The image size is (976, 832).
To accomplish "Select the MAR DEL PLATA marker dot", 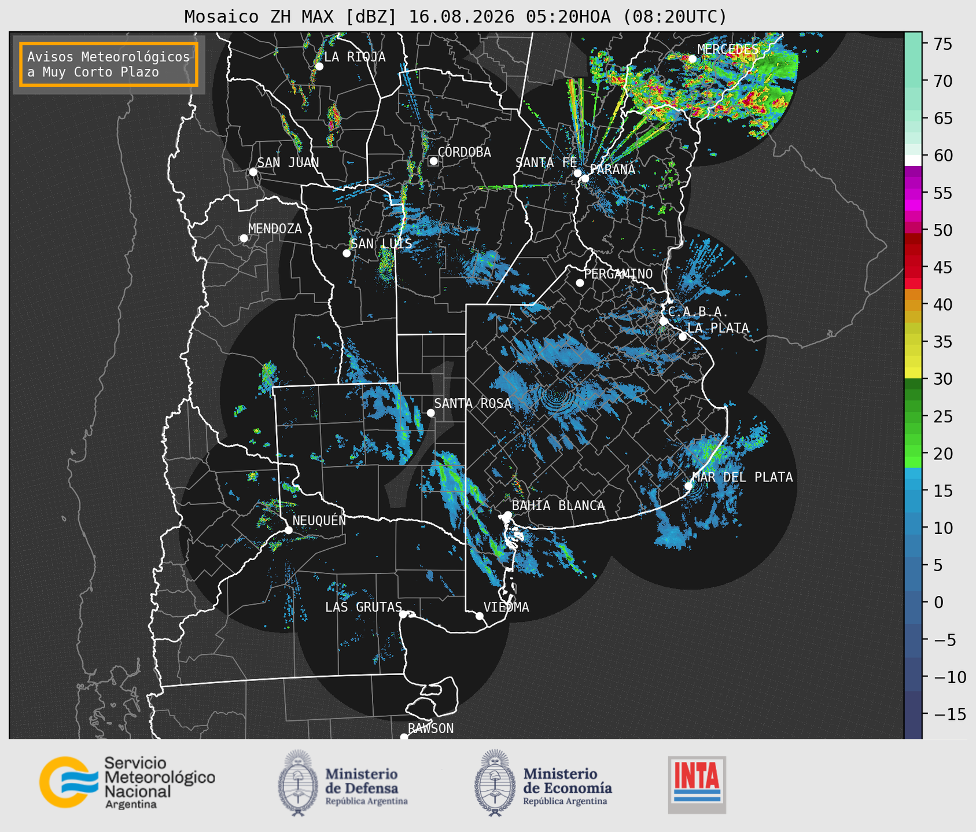I will [688, 485].
